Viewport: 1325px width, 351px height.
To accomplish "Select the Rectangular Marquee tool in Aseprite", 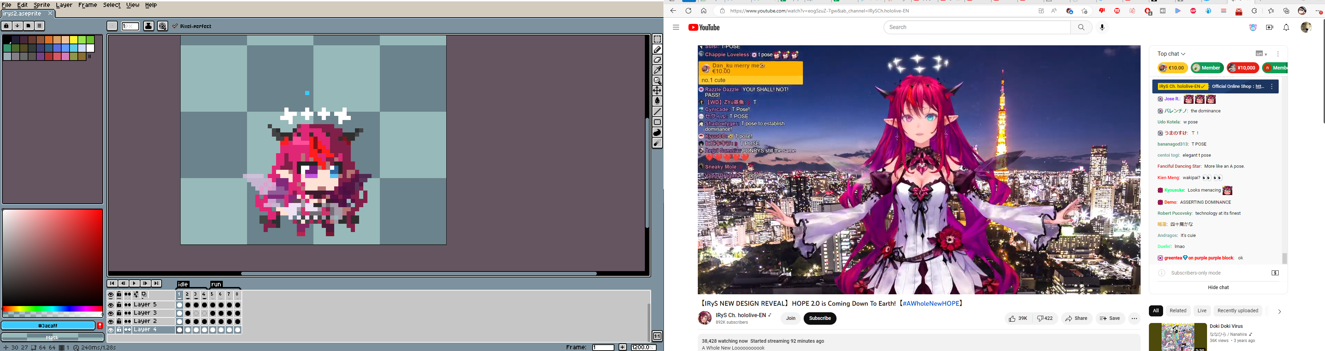I will point(657,39).
